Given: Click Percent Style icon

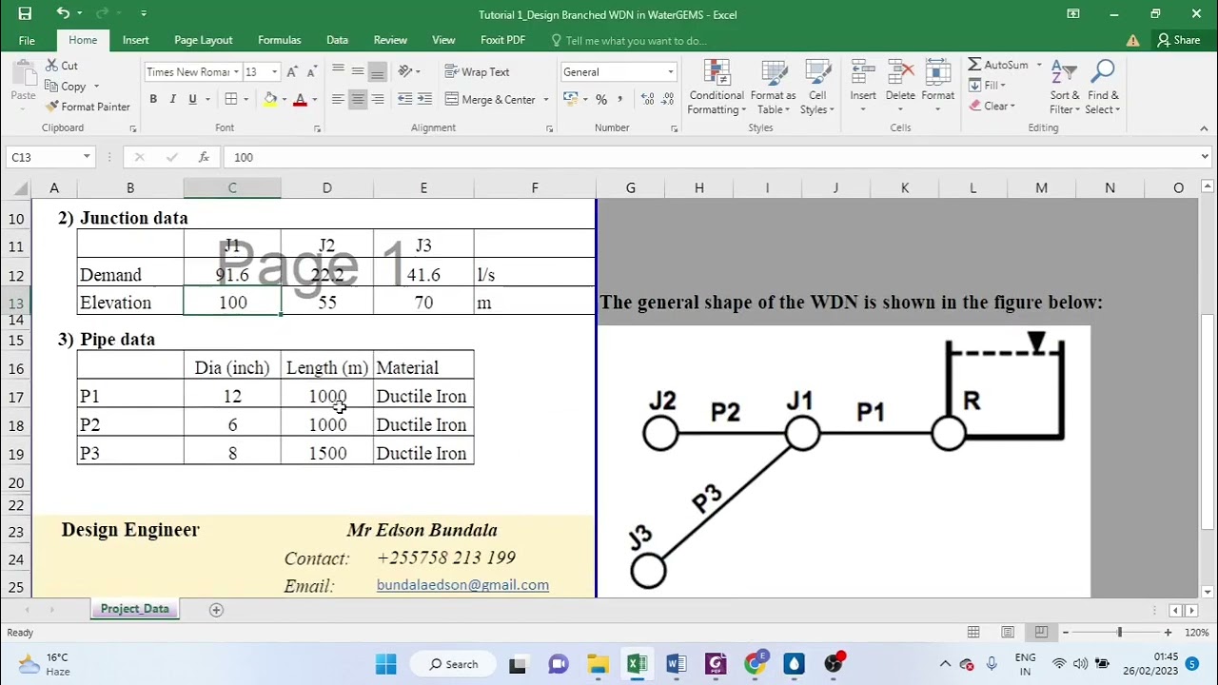Looking at the screenshot, I should [601, 99].
